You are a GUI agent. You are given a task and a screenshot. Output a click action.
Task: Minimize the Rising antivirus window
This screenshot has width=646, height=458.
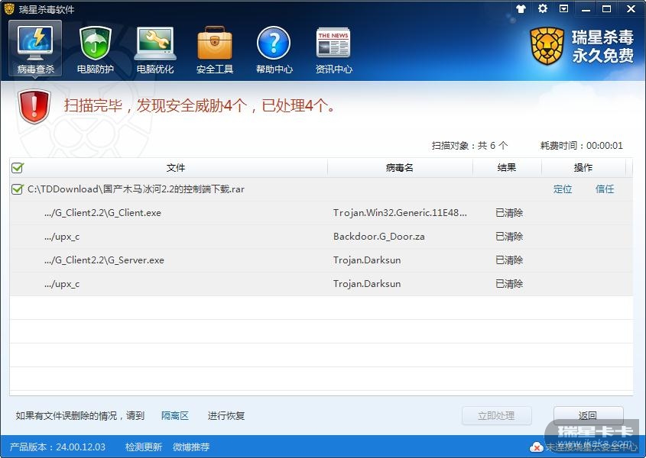586,8
